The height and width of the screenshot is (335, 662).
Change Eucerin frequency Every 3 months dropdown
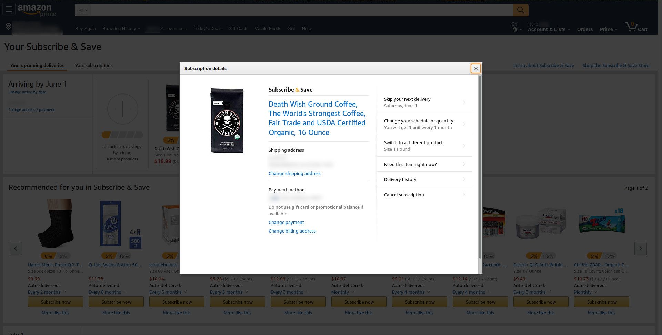pyautogui.click(x=532, y=292)
